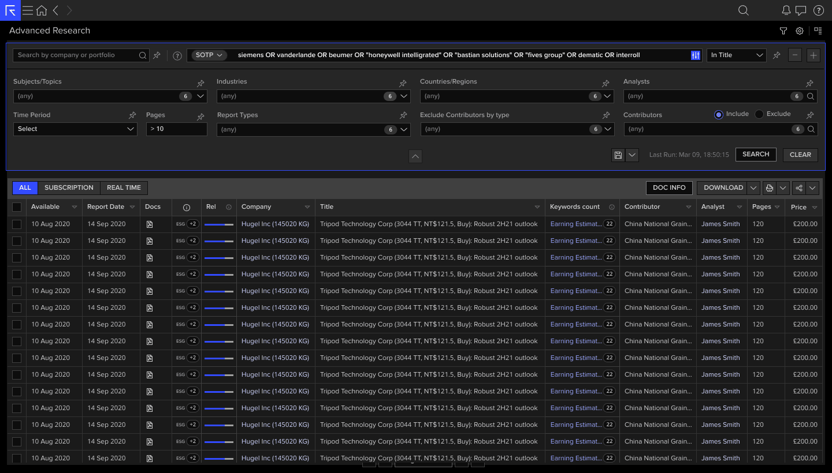Screen dimensions: 832x473
Task: Click the print icon in results toolbar
Action: 769,187
